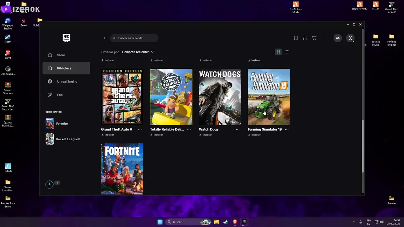
Task: Go back with the arrow beside the search bar
Action: click(104, 38)
